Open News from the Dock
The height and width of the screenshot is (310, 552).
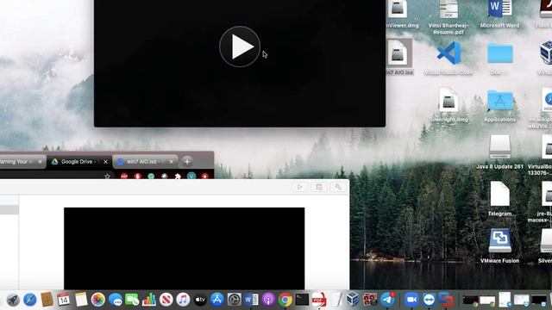166,300
